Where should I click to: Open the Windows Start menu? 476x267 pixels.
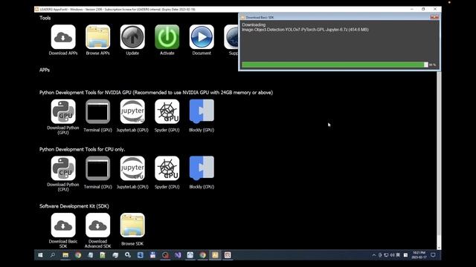[x=40, y=255]
